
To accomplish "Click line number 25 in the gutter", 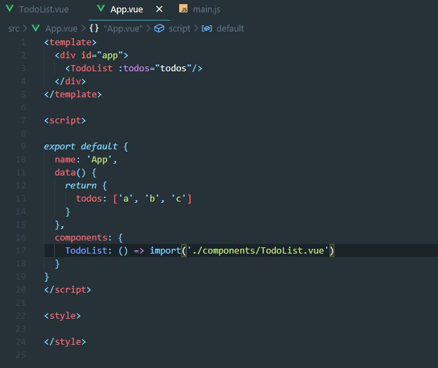I will click(x=21, y=355).
